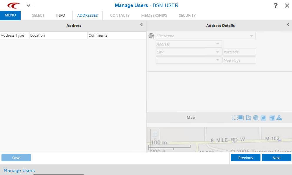Viewport: 292px width, 175px height.
Task: Collapse the Address Details panel
Action: click(288, 25)
